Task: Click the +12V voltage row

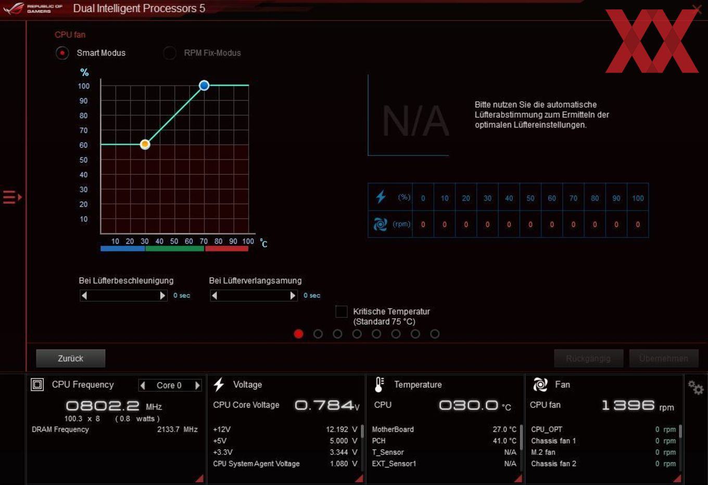Action: click(x=285, y=429)
